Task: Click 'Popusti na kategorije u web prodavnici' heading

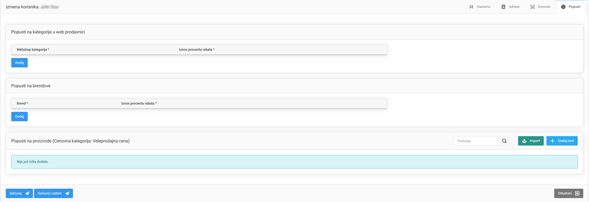Action: pyautogui.click(x=48, y=32)
